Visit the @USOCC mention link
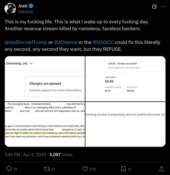 tap(103, 42)
